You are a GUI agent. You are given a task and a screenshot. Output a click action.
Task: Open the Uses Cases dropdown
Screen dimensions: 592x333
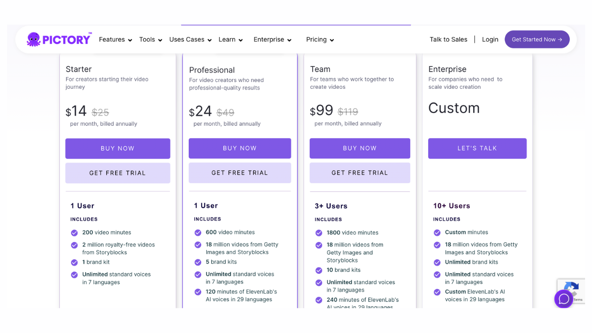point(190,40)
